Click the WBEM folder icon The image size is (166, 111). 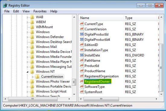click(x=32, y=22)
